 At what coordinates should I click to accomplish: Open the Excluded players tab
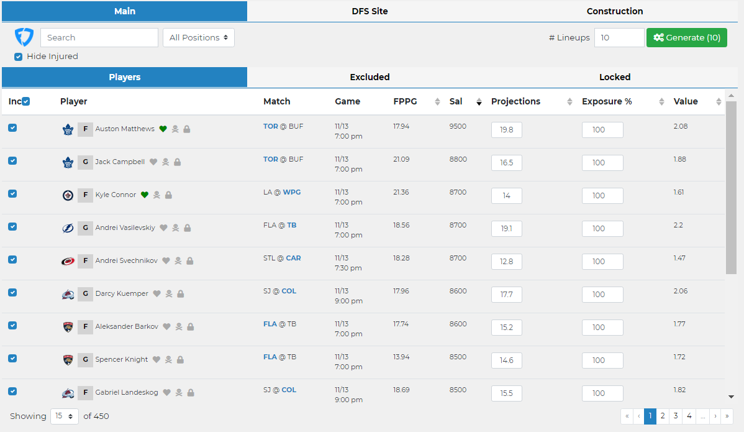click(370, 77)
